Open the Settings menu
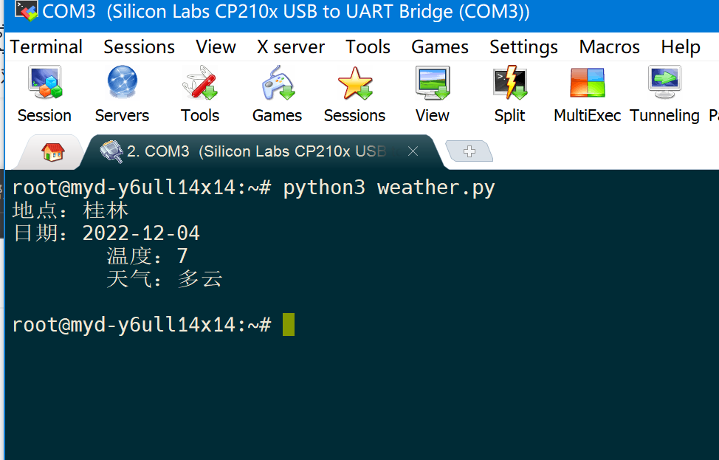719x460 pixels. 523,47
